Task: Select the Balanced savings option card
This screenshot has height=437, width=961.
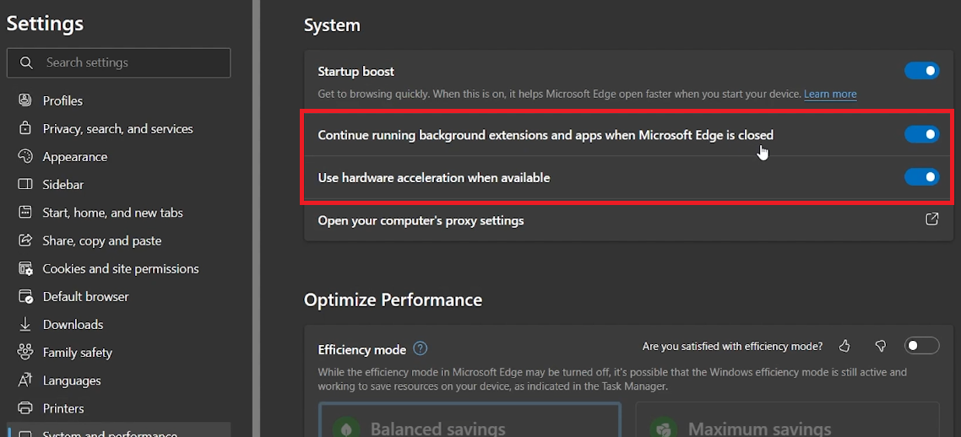Action: (470, 422)
